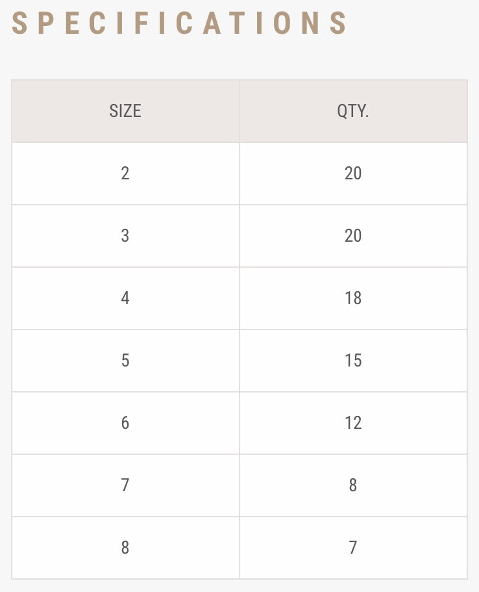Screen dimensions: 479x592
Task: Click quantity 20 in size 3 row
Action: coord(353,236)
